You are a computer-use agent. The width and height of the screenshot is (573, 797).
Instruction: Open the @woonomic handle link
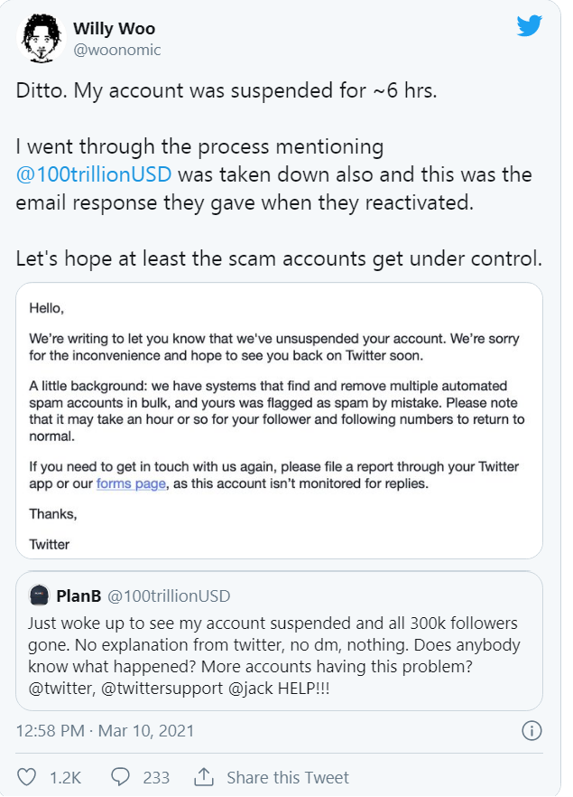click(x=116, y=51)
